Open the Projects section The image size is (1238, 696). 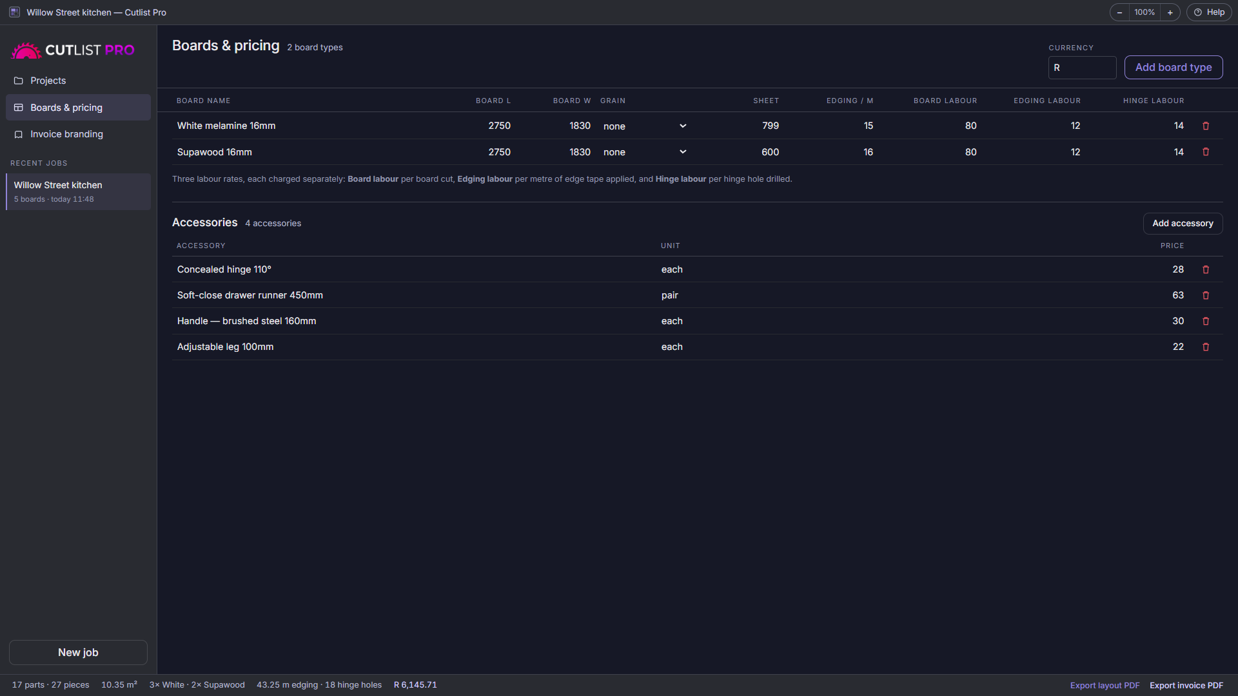click(78, 81)
